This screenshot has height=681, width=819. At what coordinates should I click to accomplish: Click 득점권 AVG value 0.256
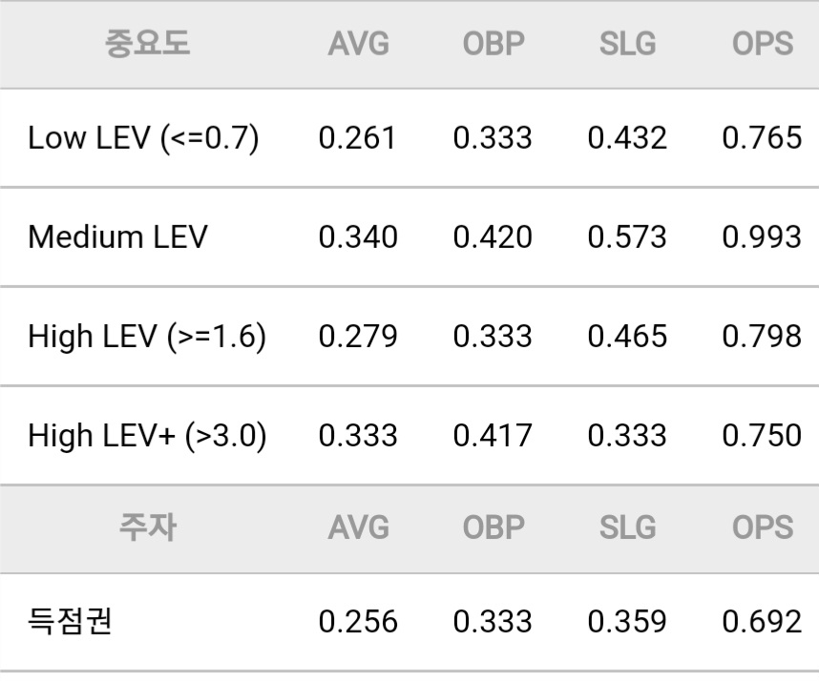[358, 621]
